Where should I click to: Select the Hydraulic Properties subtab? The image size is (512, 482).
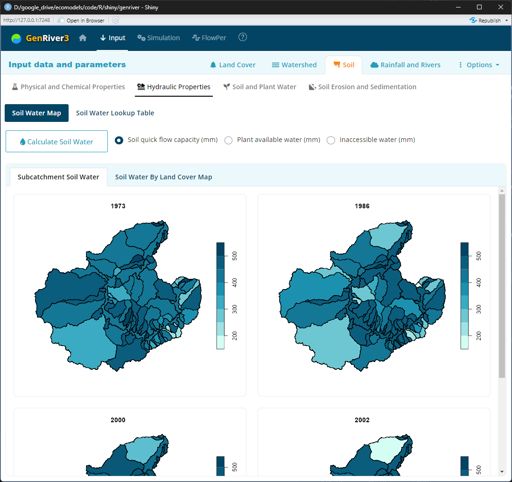pos(174,87)
